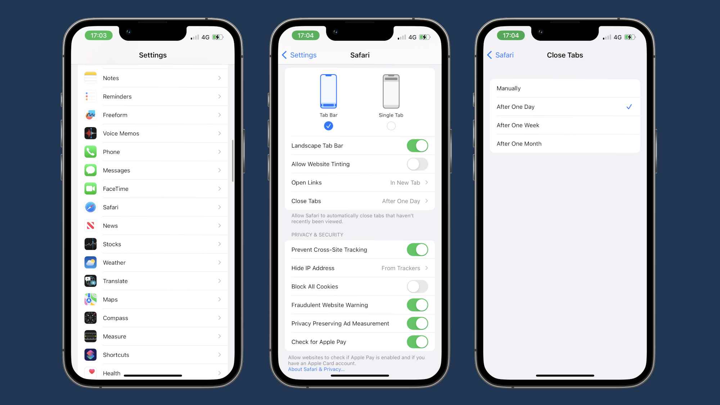This screenshot has width=720, height=405.
Task: Expand the Close Tabs setting
Action: [x=360, y=201]
